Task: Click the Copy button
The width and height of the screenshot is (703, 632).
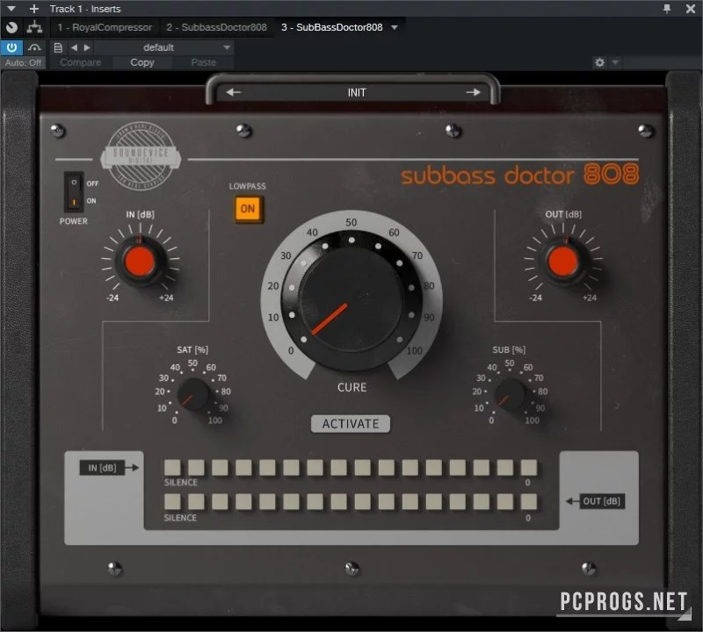Action: coord(142,62)
